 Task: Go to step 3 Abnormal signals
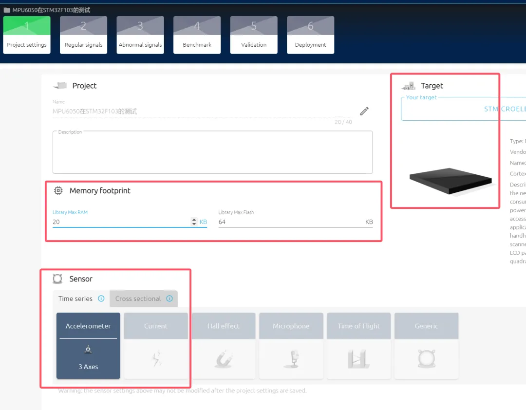(x=140, y=35)
